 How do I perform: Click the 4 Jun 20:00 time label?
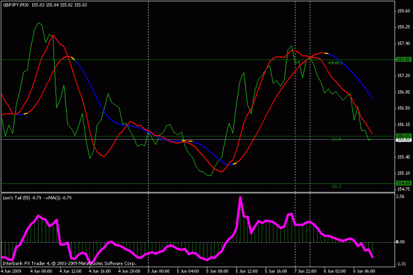130,271
